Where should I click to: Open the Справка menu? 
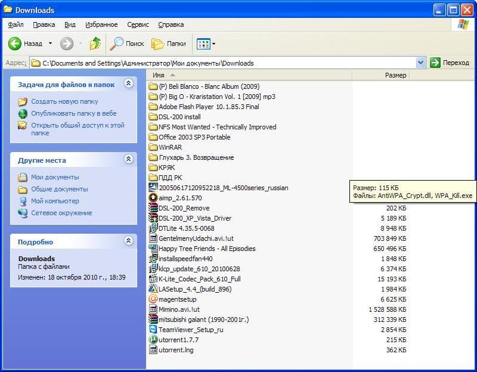tap(171, 24)
